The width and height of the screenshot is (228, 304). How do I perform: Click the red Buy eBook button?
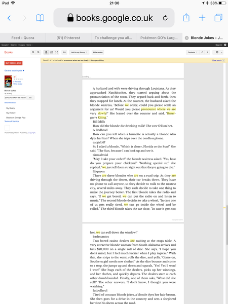[13, 63]
